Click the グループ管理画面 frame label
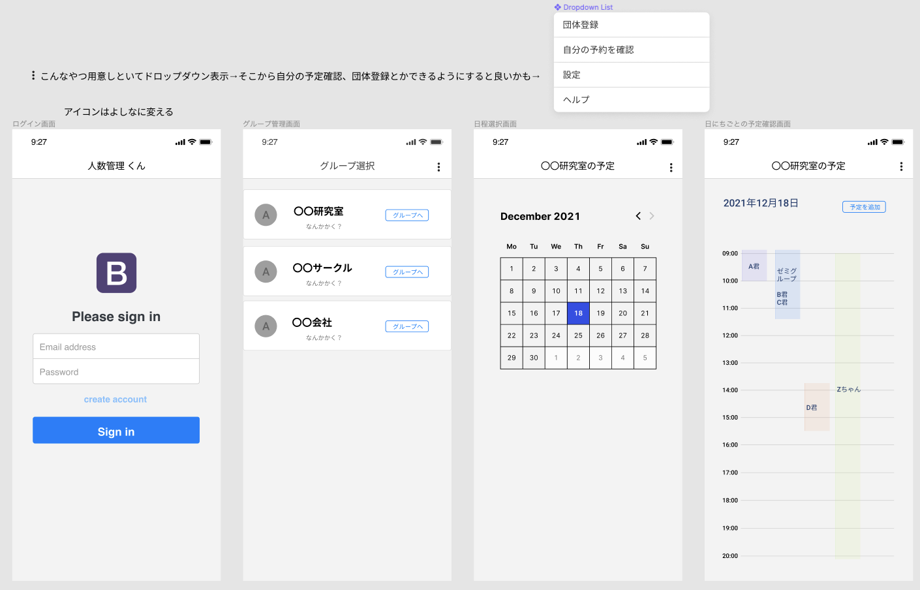 [271, 124]
